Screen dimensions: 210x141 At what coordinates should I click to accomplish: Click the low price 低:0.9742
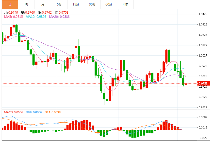pyautogui.click(x=45, y=13)
